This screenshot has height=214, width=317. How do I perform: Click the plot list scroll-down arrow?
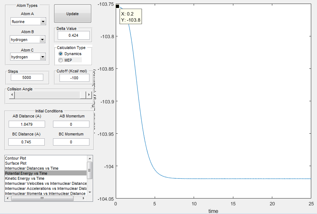tap(90, 192)
